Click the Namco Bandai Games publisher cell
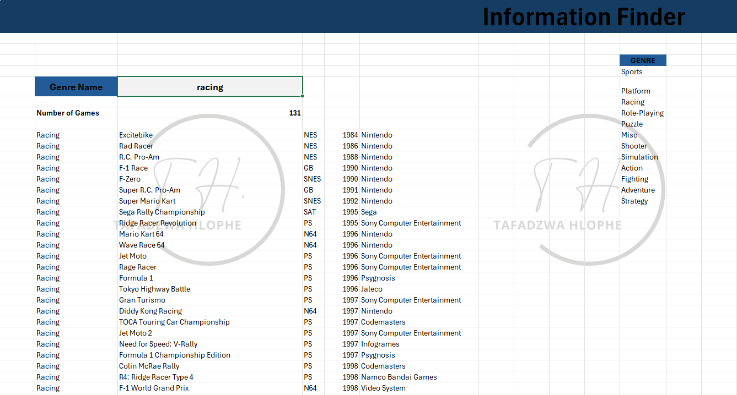737x395 pixels. coord(399,377)
